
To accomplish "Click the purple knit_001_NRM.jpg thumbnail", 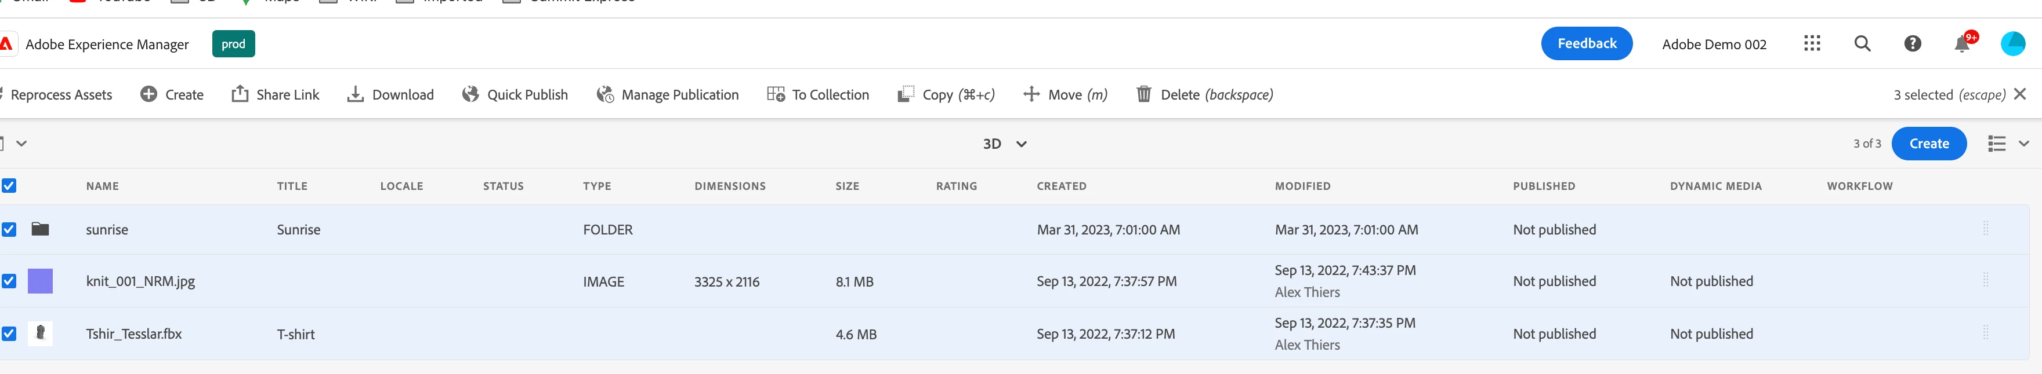I will pyautogui.click(x=41, y=281).
